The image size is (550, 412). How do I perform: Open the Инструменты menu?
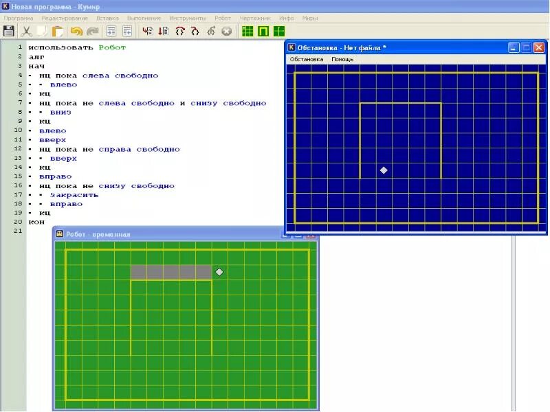188,19
